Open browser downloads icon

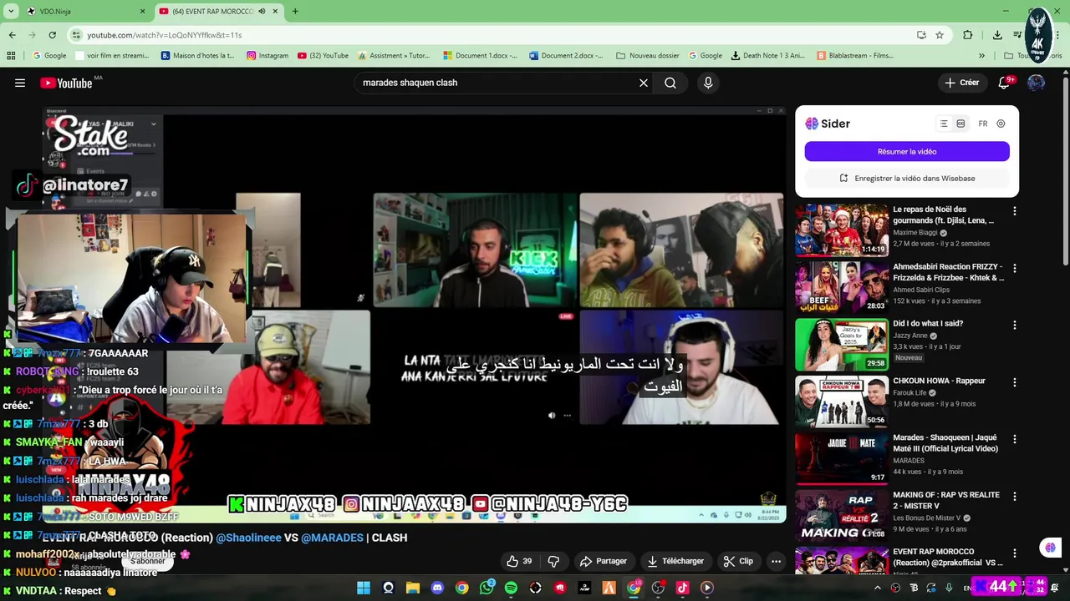(x=997, y=35)
